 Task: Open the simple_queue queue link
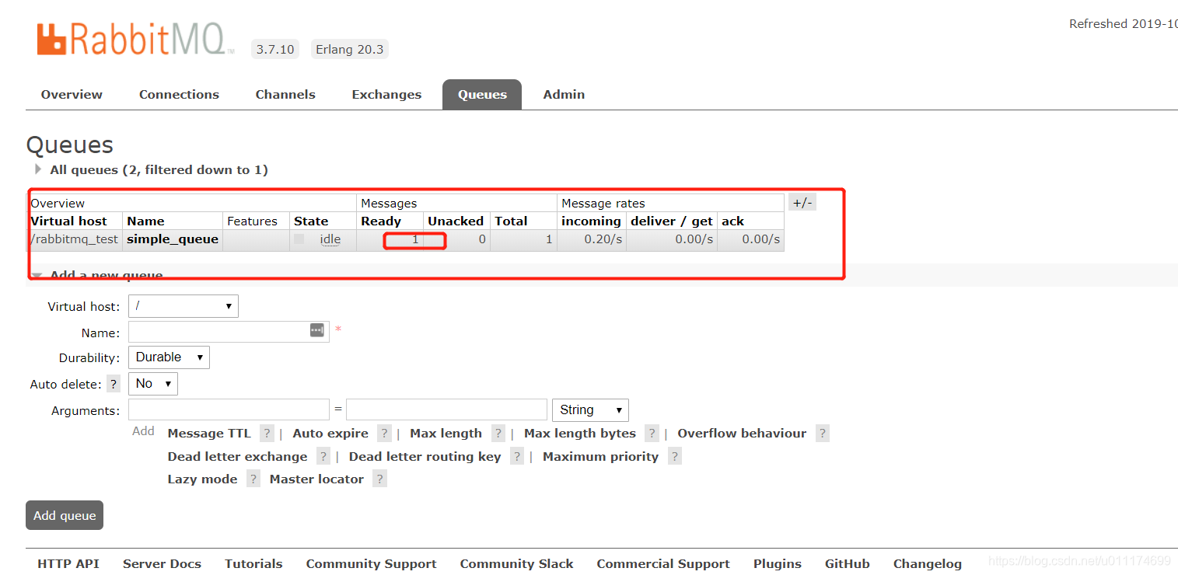coord(173,239)
